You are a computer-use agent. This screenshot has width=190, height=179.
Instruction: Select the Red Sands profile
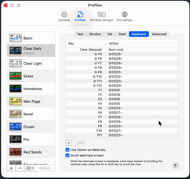point(31,152)
